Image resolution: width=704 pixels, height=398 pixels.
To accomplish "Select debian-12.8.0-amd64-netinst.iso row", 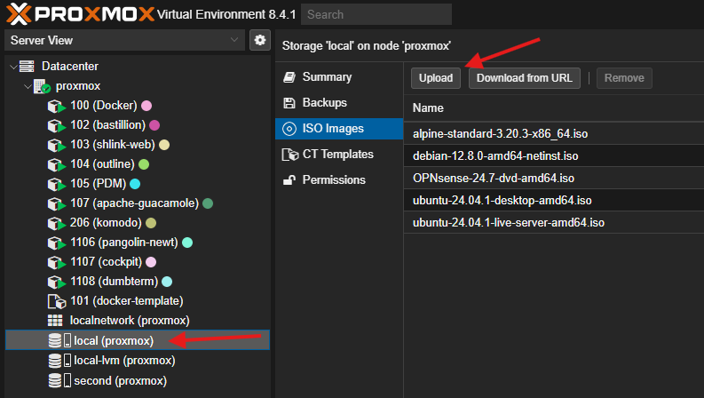I will pyautogui.click(x=554, y=155).
